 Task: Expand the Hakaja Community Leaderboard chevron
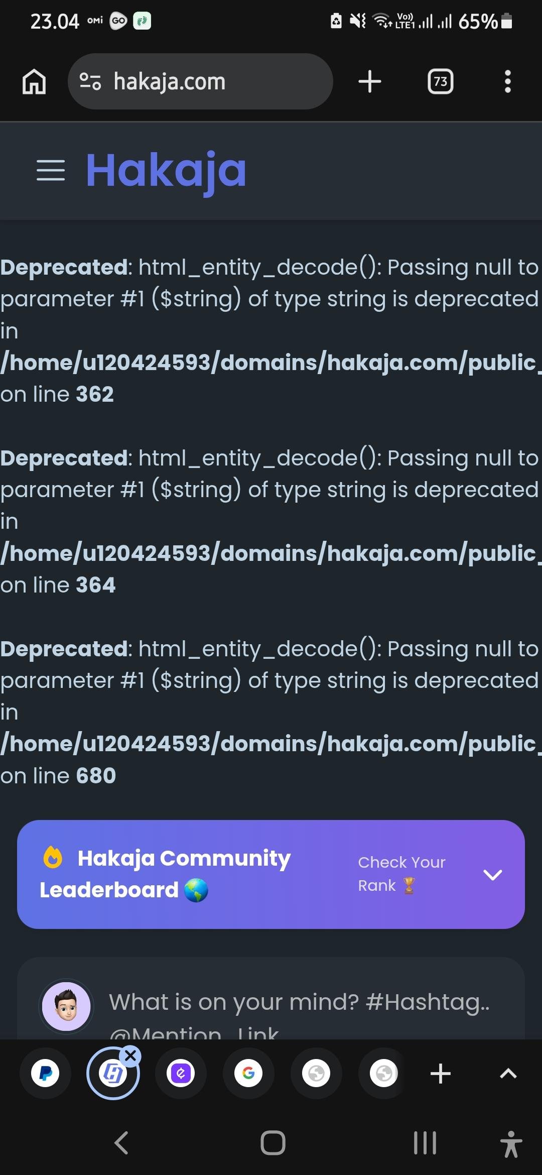[492, 875]
